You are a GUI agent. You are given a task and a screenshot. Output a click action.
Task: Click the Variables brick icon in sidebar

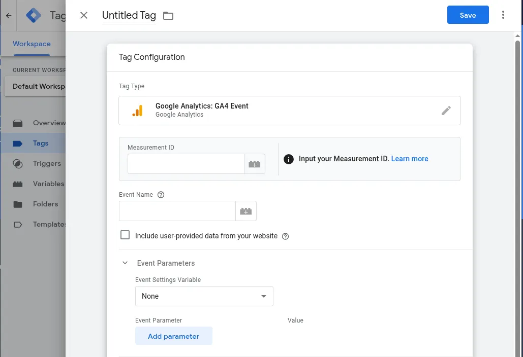18,184
